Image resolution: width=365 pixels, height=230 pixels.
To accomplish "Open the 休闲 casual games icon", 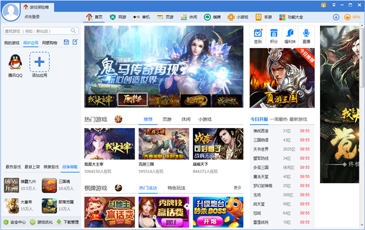I will [x=184, y=17].
